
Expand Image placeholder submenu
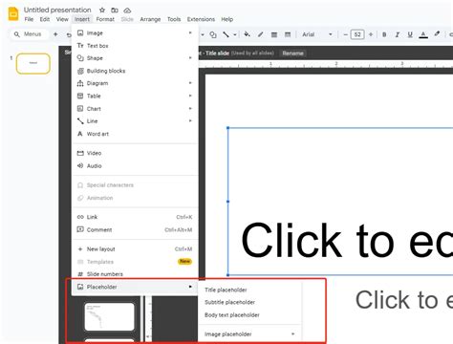coord(249,334)
